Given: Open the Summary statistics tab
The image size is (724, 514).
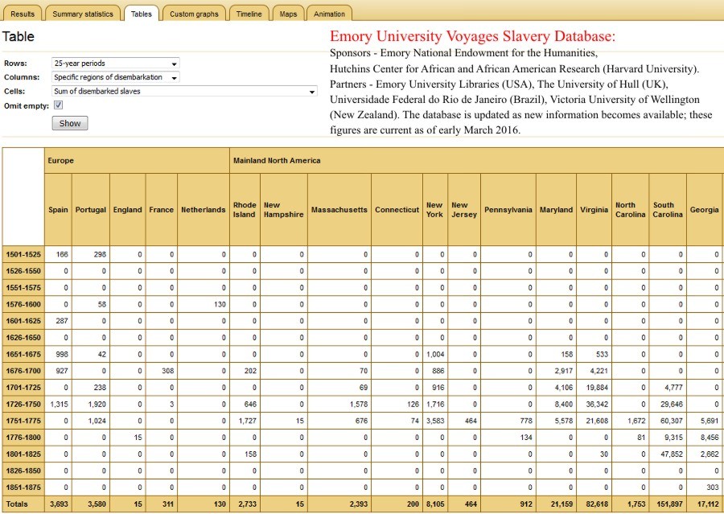Looking at the screenshot, I should [83, 14].
